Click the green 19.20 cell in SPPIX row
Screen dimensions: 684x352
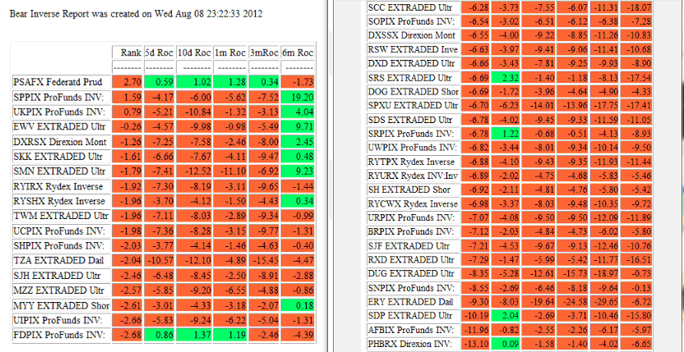point(298,97)
